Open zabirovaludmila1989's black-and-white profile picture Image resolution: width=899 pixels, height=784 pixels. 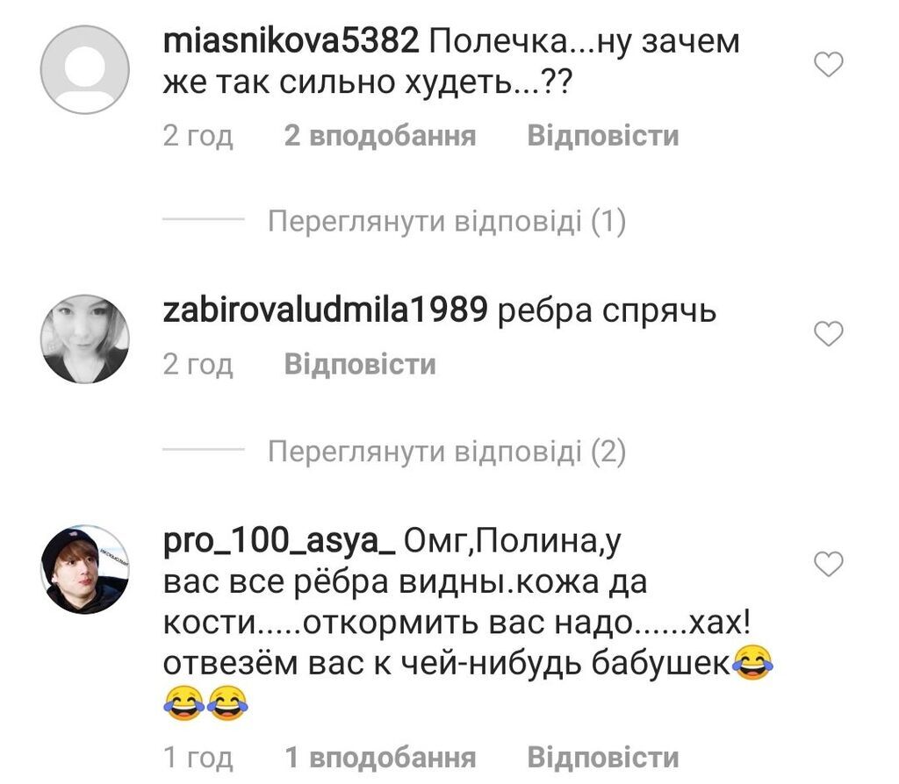(85, 339)
